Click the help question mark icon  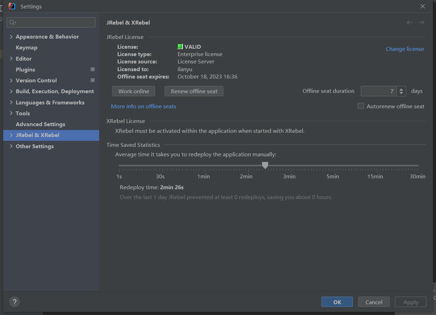[x=14, y=302]
